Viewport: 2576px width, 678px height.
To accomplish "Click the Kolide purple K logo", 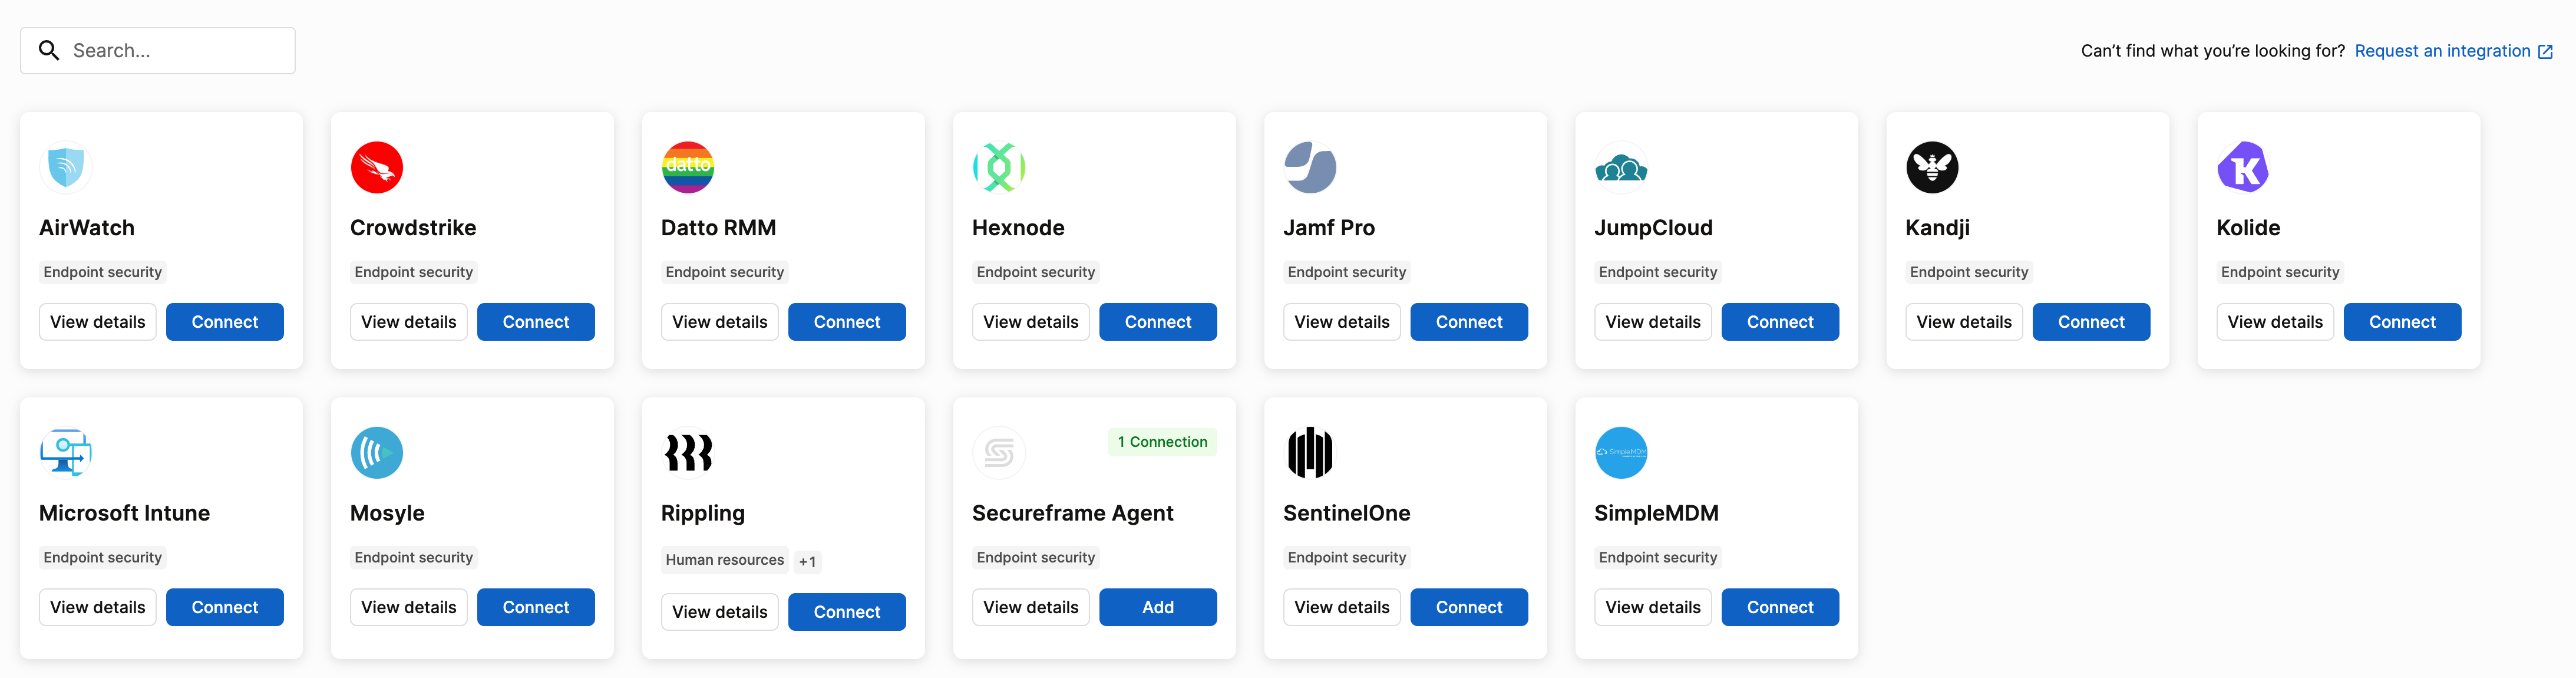I will [x=2243, y=167].
